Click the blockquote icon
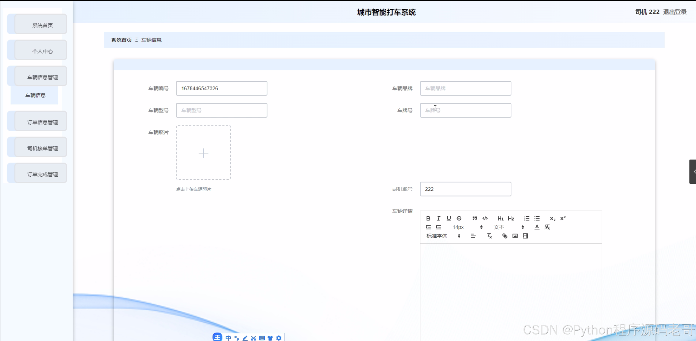The image size is (696, 341). pyautogui.click(x=474, y=218)
